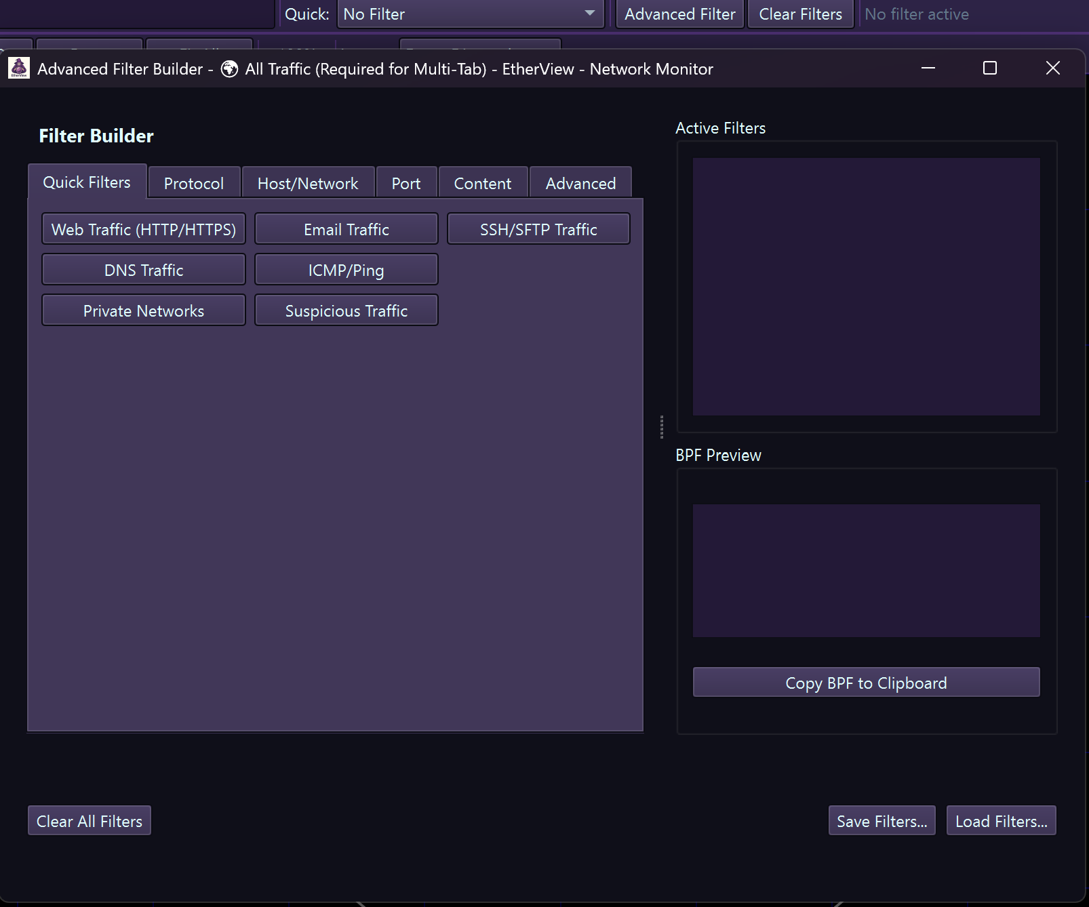Apply the Email Traffic filter
The height and width of the screenshot is (907, 1089).
point(346,229)
